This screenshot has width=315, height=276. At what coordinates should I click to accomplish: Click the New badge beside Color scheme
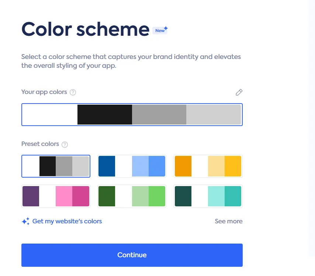160,30
